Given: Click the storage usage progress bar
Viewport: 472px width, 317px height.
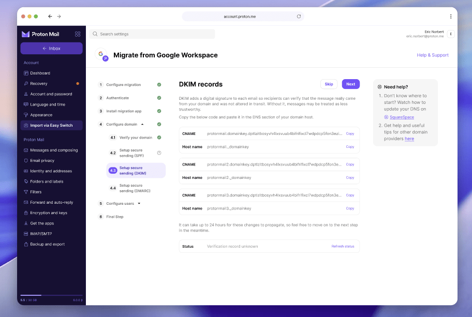Looking at the screenshot, I should pyautogui.click(x=51, y=295).
